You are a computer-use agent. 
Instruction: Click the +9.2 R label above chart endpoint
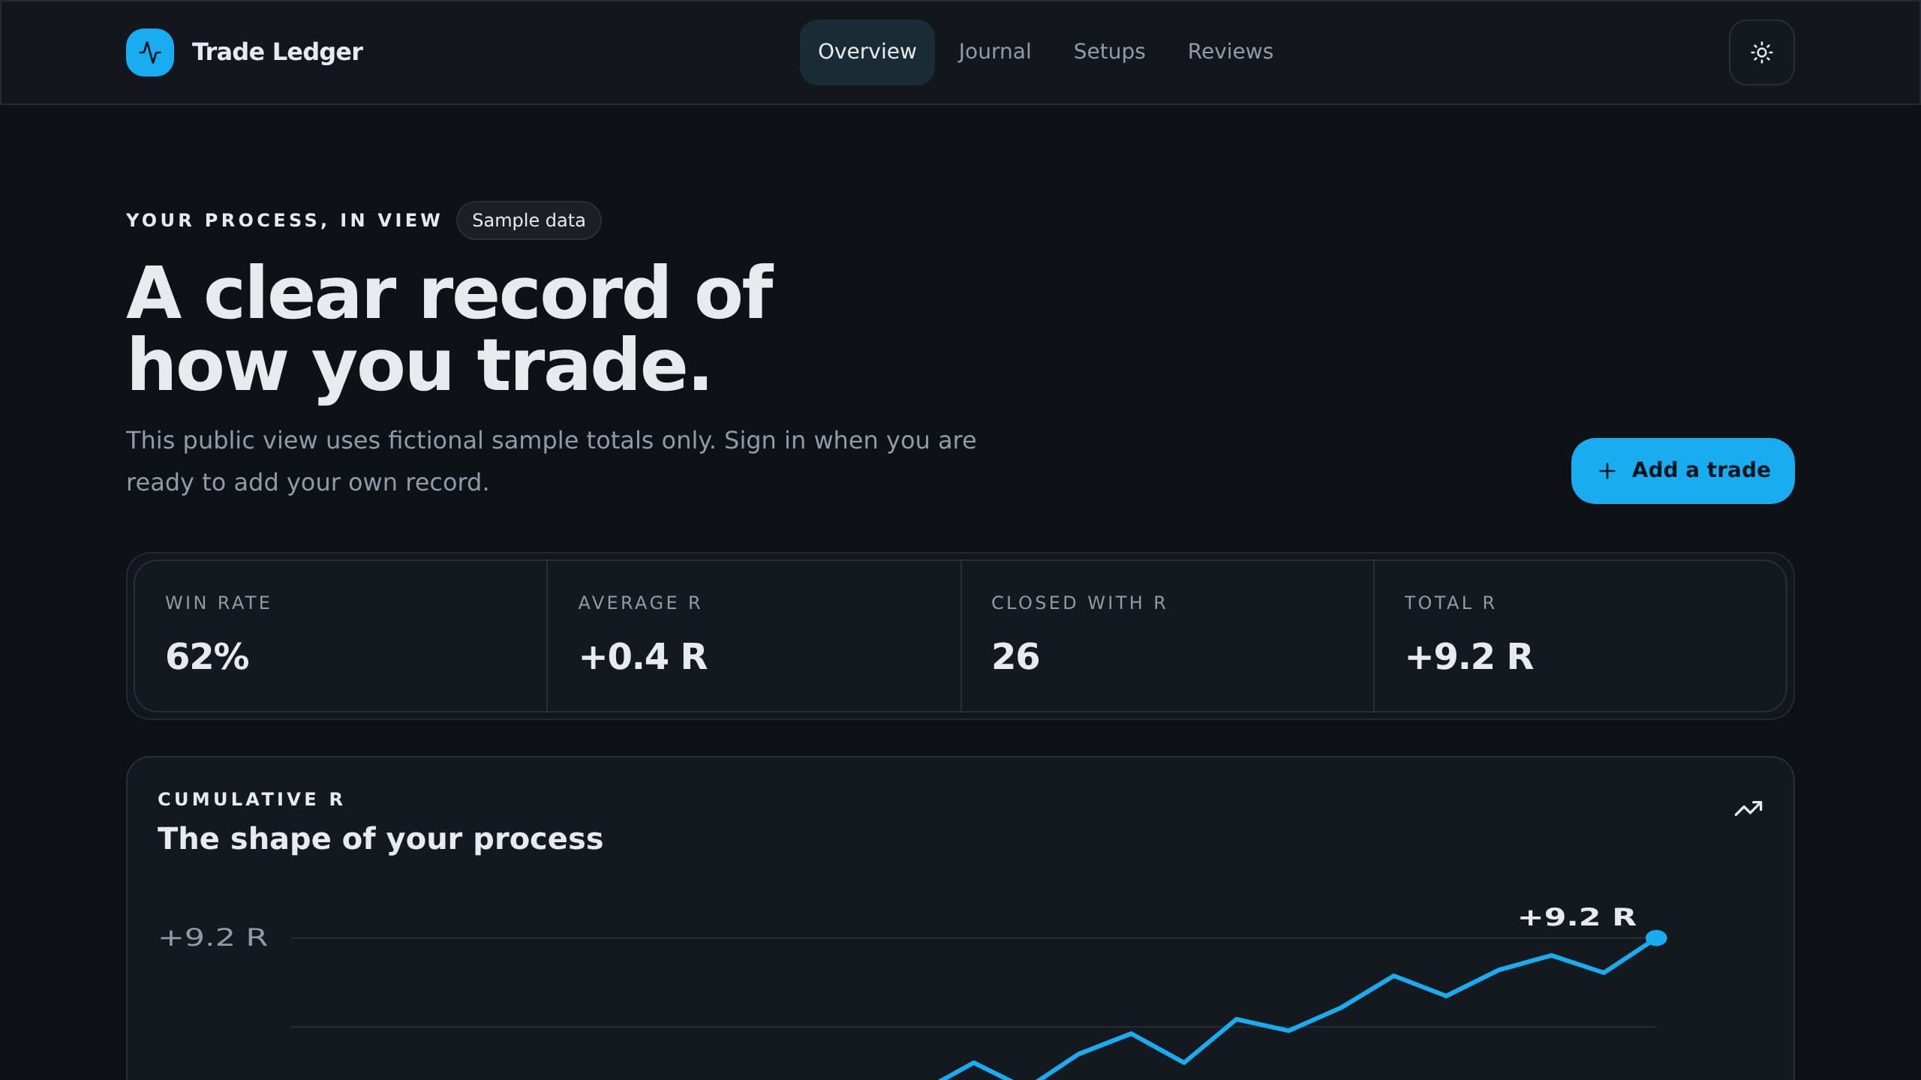click(x=1577, y=916)
